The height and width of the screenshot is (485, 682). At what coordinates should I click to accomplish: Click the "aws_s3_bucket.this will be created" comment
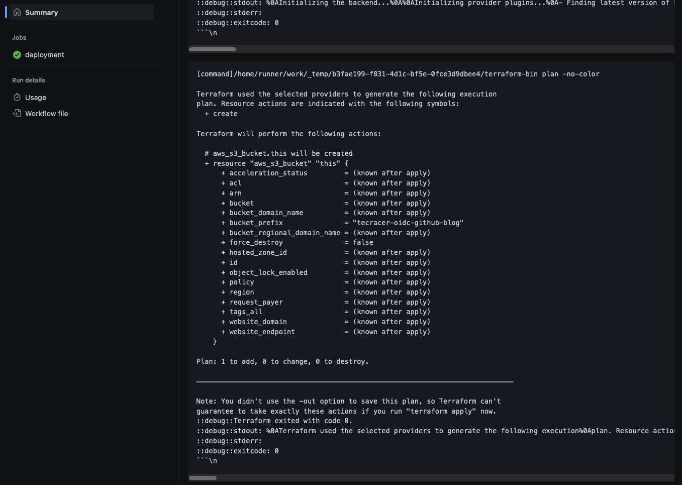278,153
